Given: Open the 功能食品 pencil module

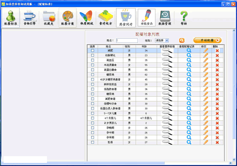Looking at the screenshot, I should pyautogui.click(x=147, y=17).
